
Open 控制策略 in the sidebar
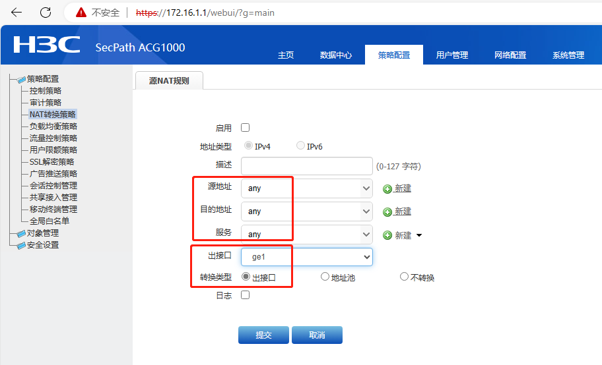click(x=46, y=91)
